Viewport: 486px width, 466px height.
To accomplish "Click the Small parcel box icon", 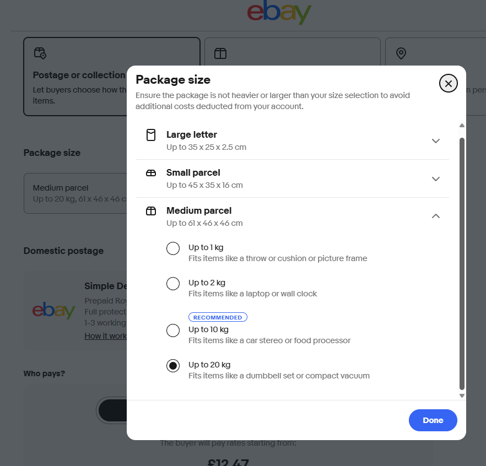I will [151, 173].
